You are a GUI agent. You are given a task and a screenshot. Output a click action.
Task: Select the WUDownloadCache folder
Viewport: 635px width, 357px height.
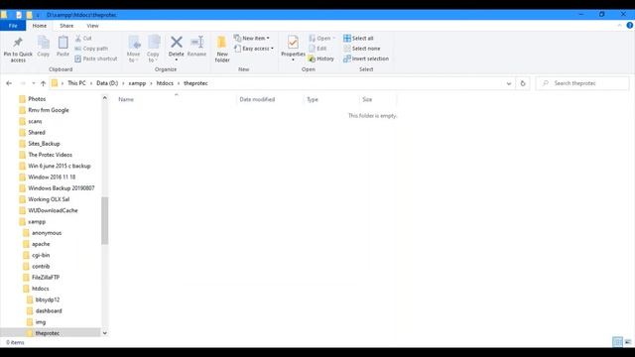point(53,210)
